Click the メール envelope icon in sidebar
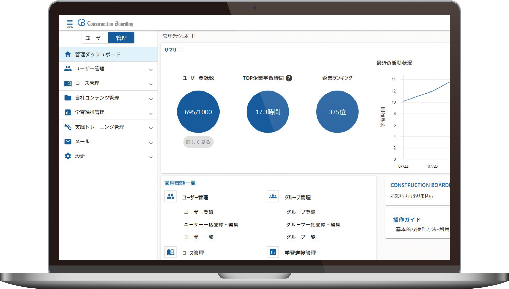The height and width of the screenshot is (289, 509). tap(68, 142)
